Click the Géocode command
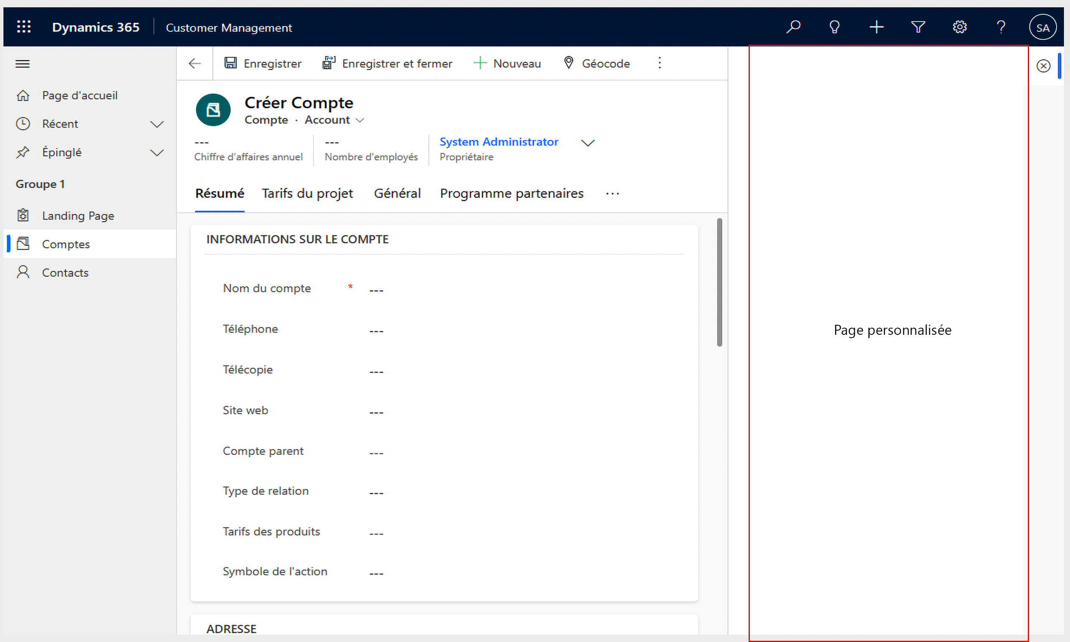Screen dimensions: 1070x642 [x=597, y=64]
